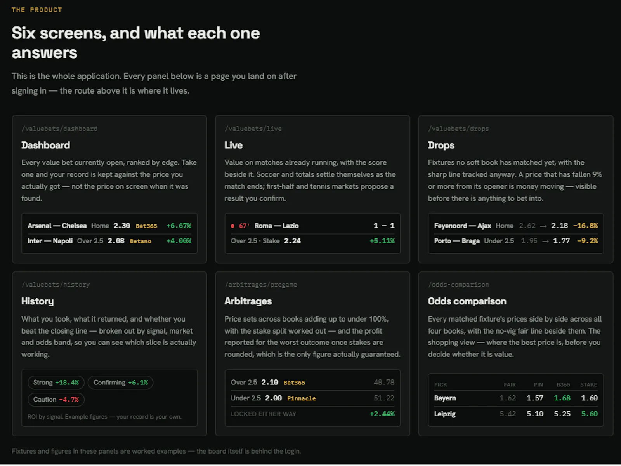Click the /valuebets/live route label

(x=253, y=129)
